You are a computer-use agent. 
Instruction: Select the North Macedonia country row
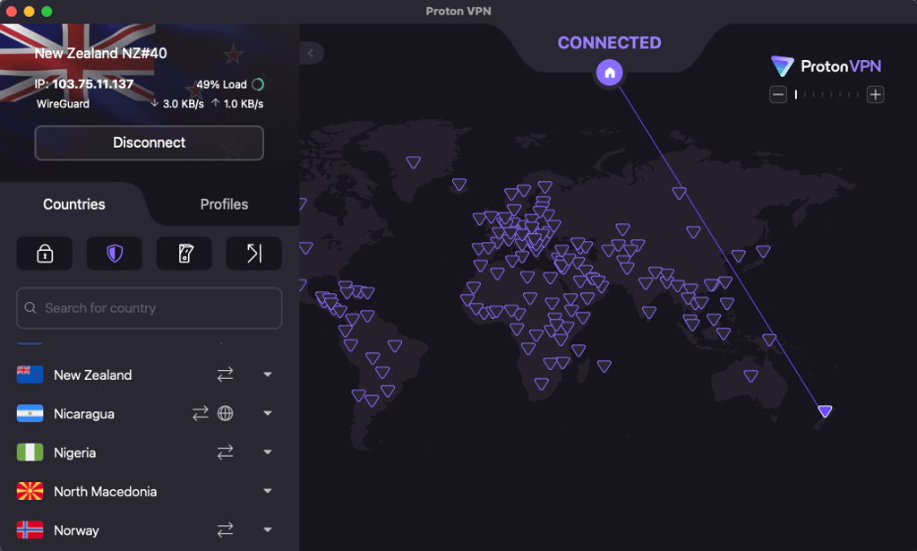(150, 491)
